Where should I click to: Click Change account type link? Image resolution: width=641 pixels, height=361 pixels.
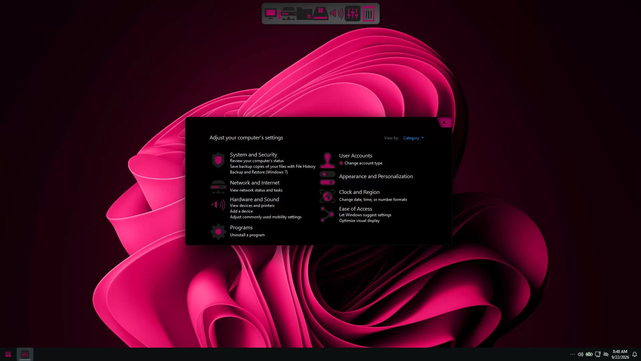coord(363,163)
